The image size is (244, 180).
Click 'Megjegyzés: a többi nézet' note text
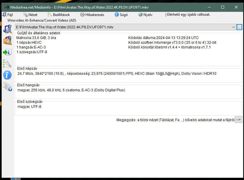point(176,120)
